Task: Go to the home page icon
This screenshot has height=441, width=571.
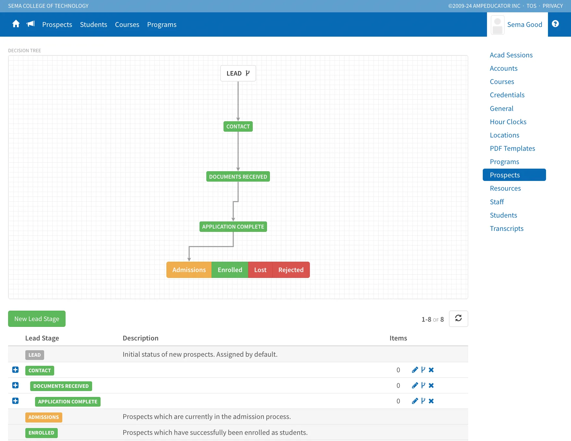Action: [16, 24]
